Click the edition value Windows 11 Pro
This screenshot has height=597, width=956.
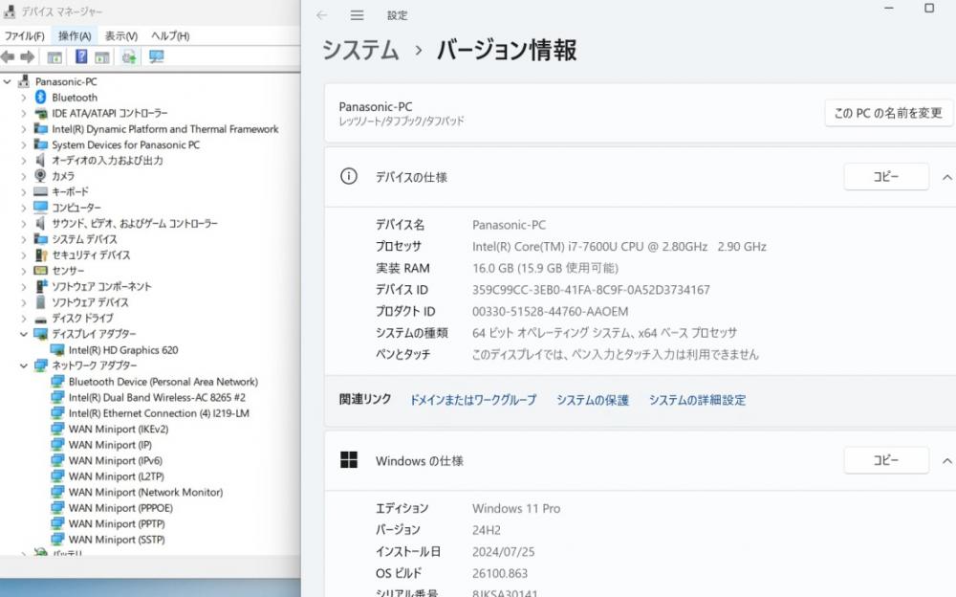516,508
